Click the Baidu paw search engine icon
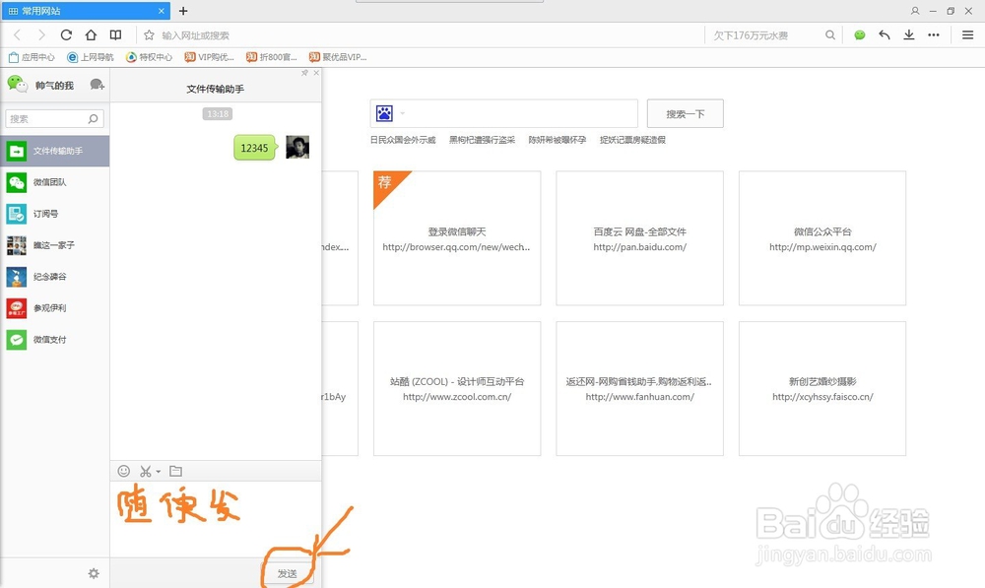 (384, 113)
